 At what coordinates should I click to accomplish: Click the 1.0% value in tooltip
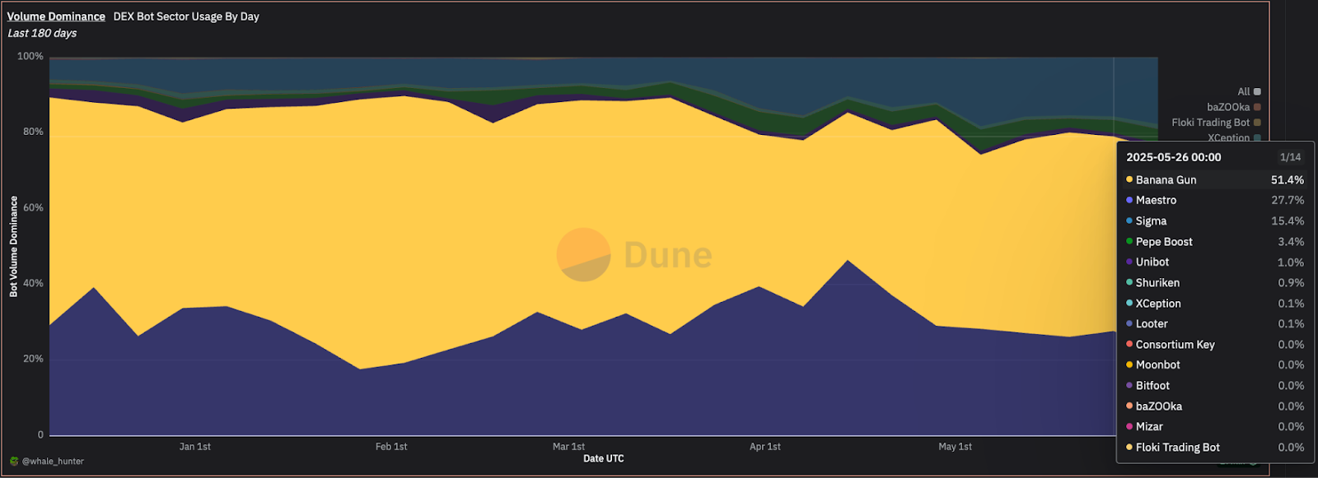point(1291,262)
